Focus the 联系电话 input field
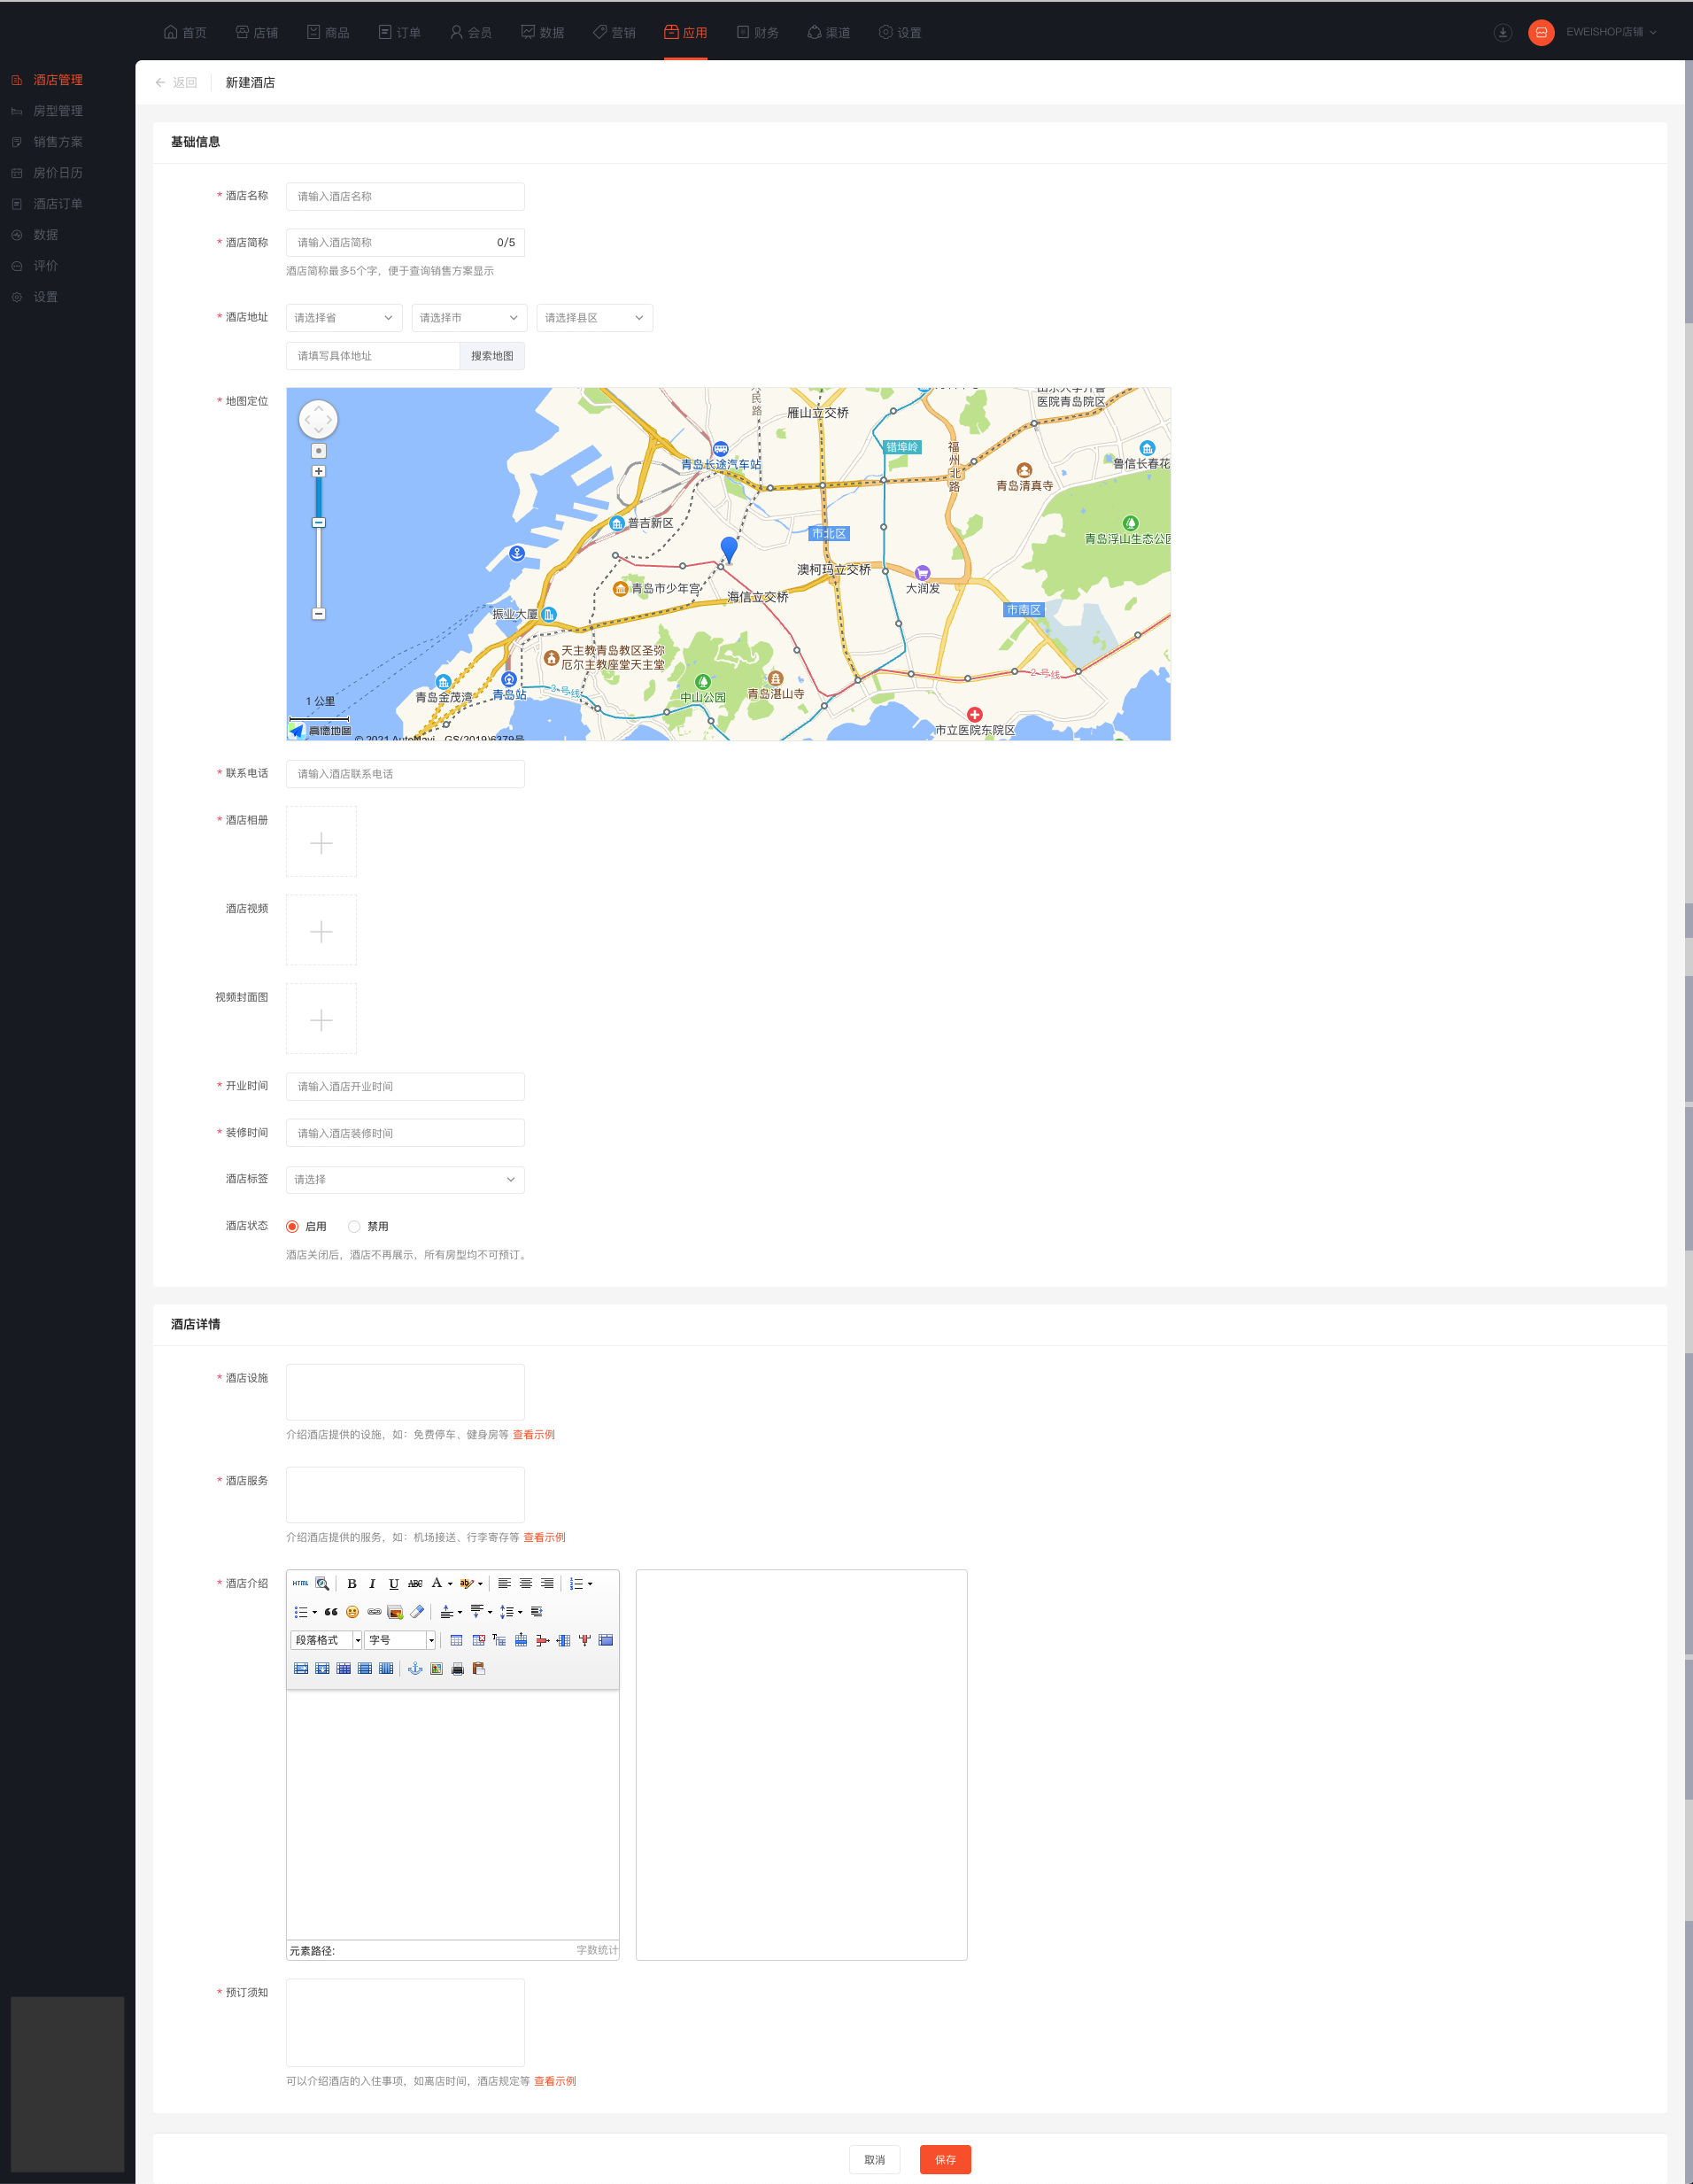 click(405, 774)
